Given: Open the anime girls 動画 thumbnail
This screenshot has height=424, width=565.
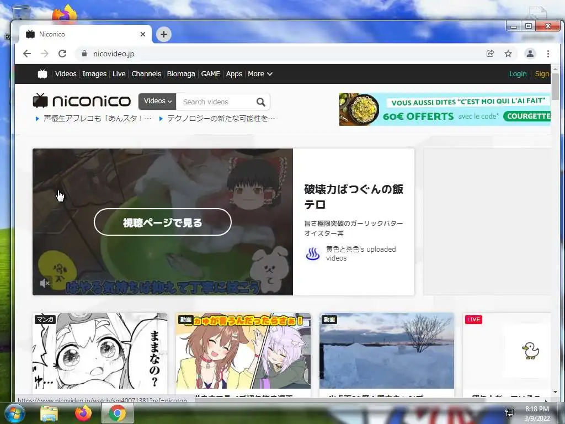Looking at the screenshot, I should click(x=243, y=351).
